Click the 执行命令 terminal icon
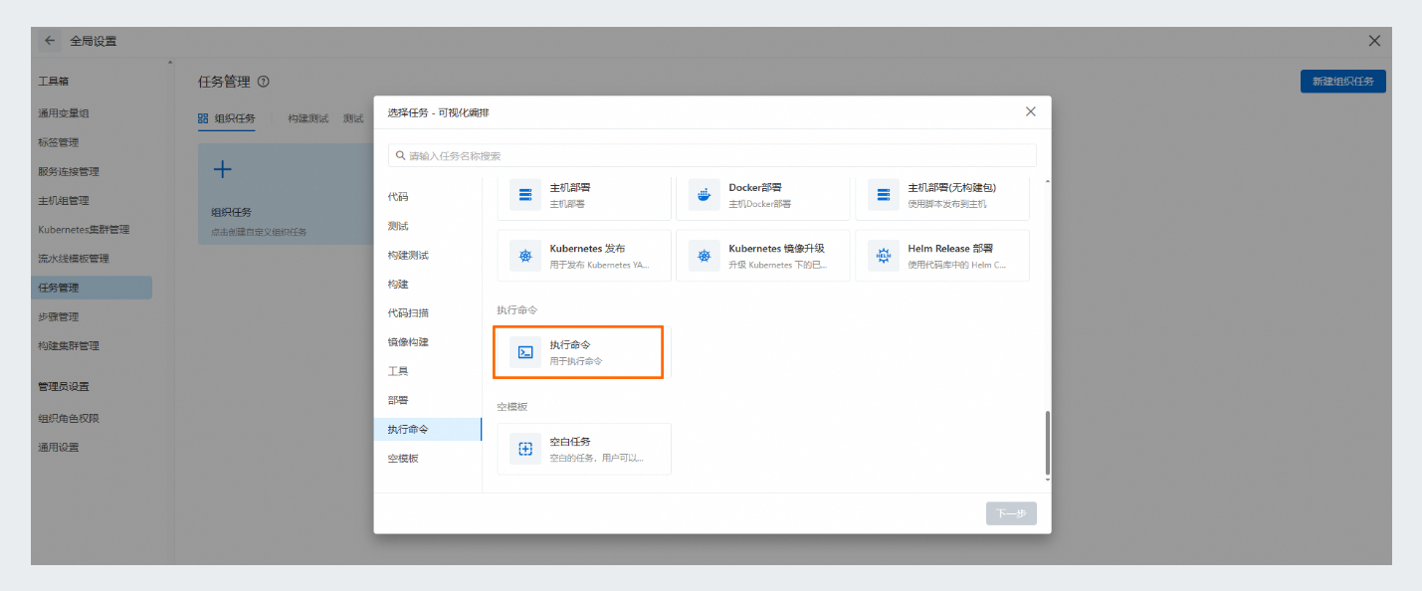Image resolution: width=1422 pixels, height=591 pixels. (x=525, y=352)
